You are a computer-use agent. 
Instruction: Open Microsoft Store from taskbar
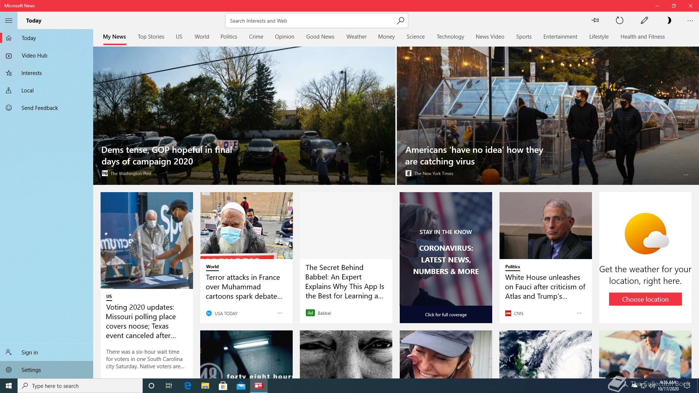coord(223,386)
